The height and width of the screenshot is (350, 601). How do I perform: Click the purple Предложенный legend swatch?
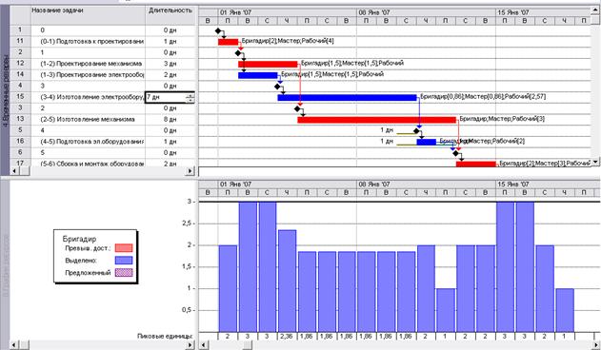pyautogui.click(x=124, y=273)
